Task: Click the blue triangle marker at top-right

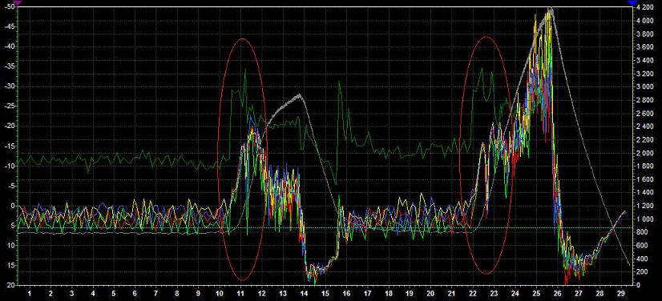Action: click(632, 2)
